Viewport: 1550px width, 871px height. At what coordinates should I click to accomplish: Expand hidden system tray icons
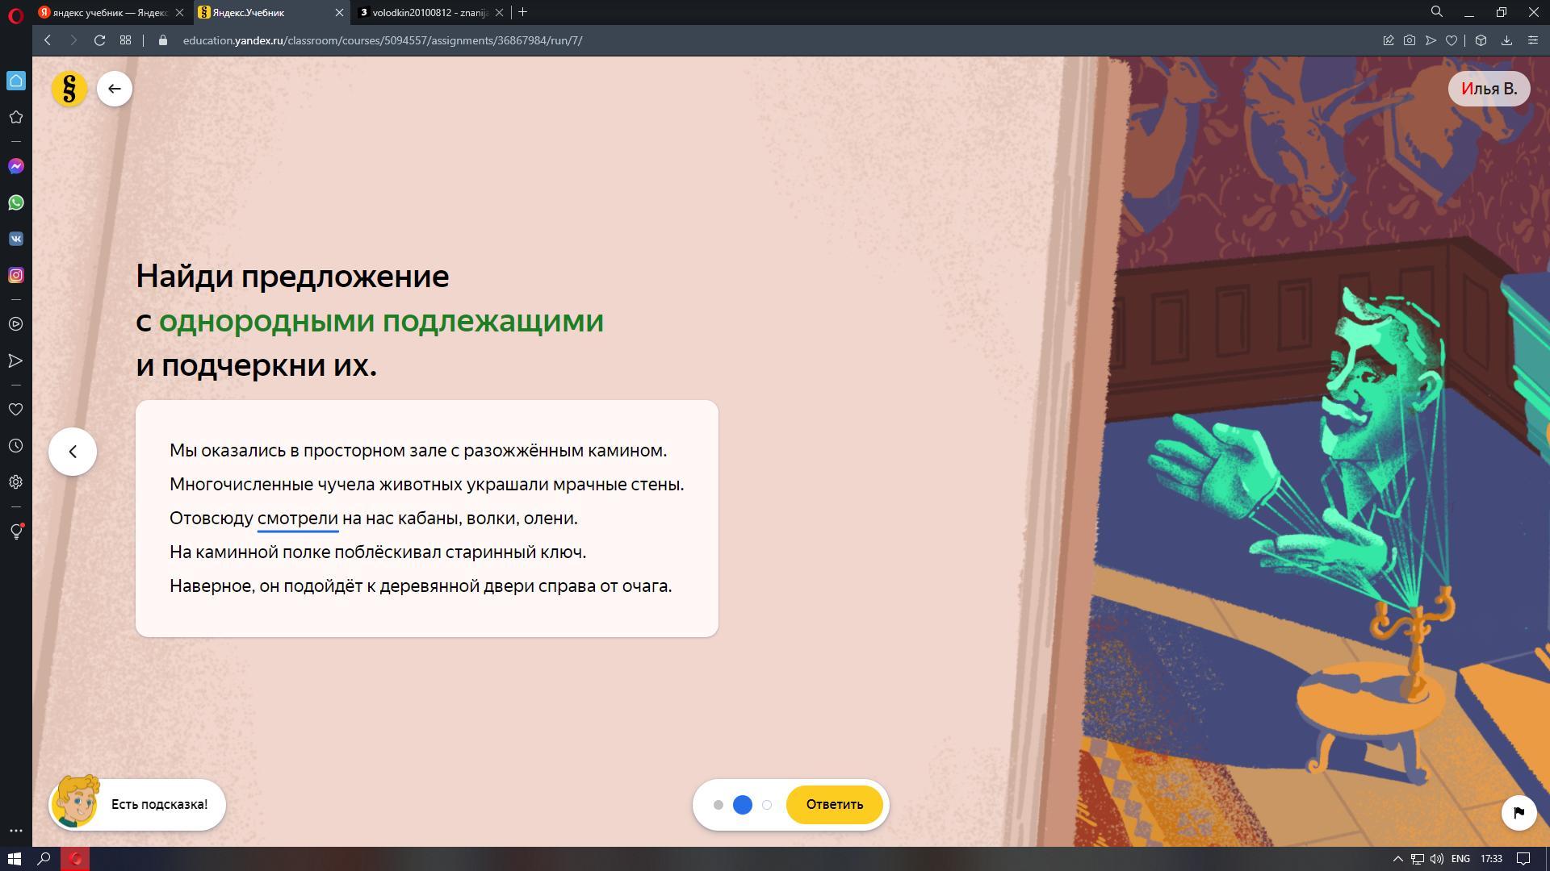pyautogui.click(x=1397, y=859)
